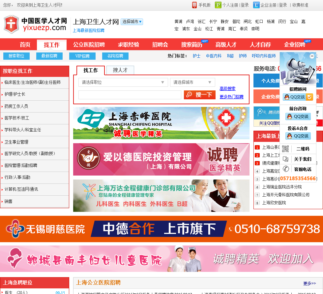Click the 中医内科 hot tag

(x=214, y=56)
